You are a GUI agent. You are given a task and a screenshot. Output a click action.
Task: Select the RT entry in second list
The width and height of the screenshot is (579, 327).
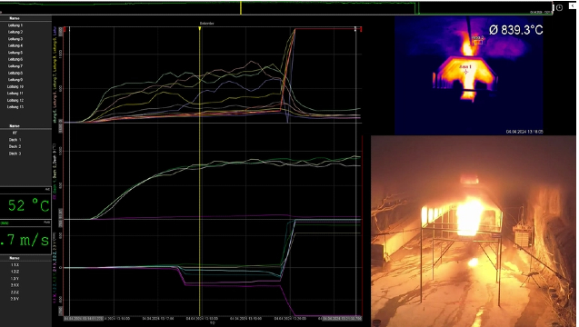click(15, 133)
